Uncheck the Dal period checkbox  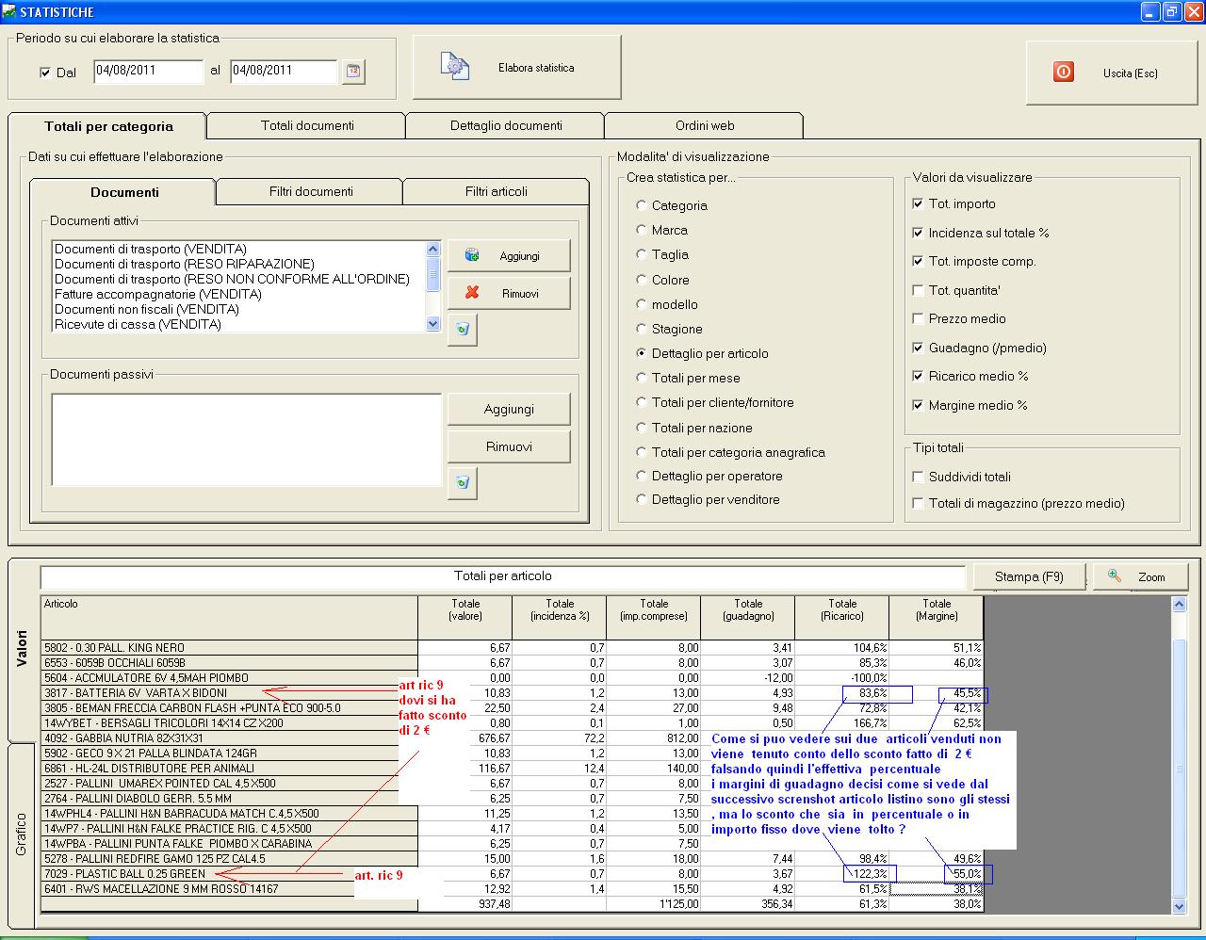click(x=45, y=73)
